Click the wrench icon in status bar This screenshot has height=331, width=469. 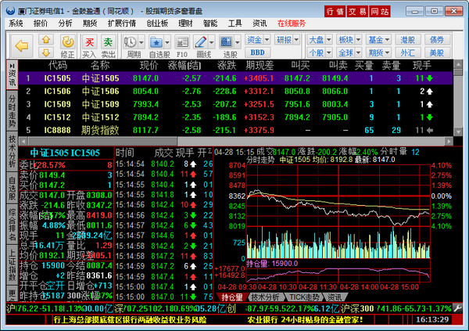pyautogui.click(x=458, y=308)
